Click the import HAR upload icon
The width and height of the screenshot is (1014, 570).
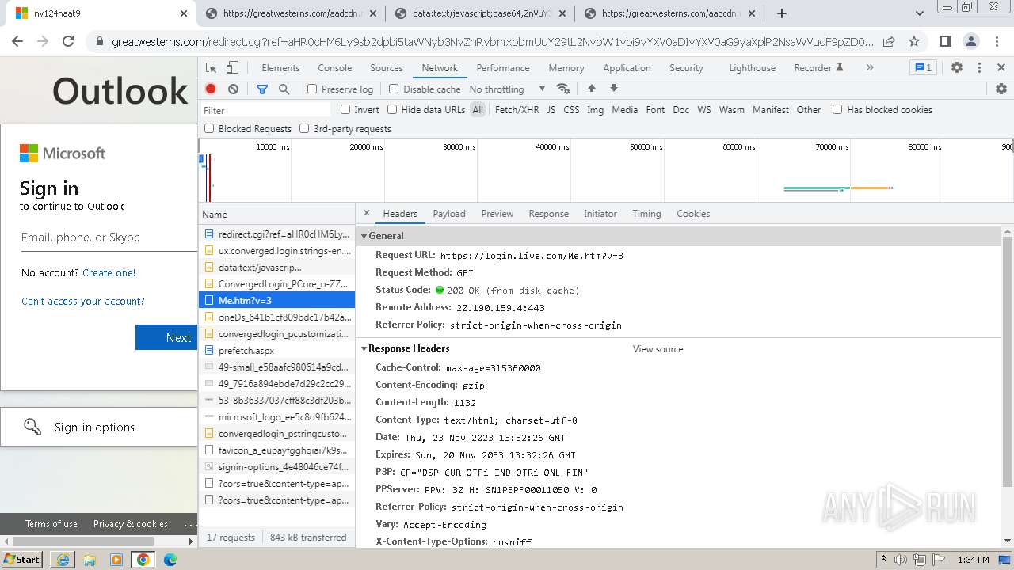click(591, 89)
